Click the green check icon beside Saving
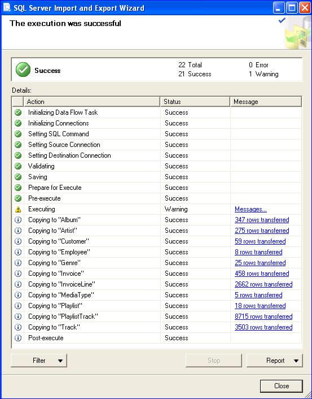 coord(18,176)
